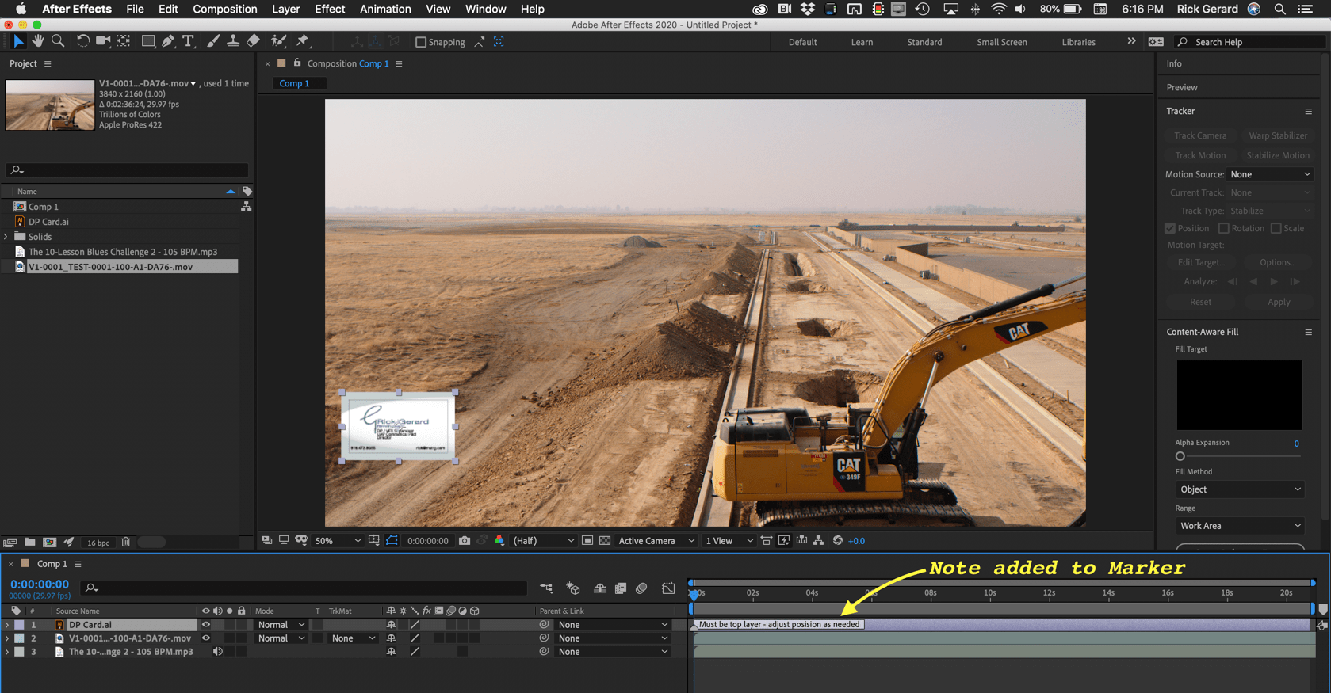
Task: Click the current time indicator in the timeline
Action: coord(694,594)
